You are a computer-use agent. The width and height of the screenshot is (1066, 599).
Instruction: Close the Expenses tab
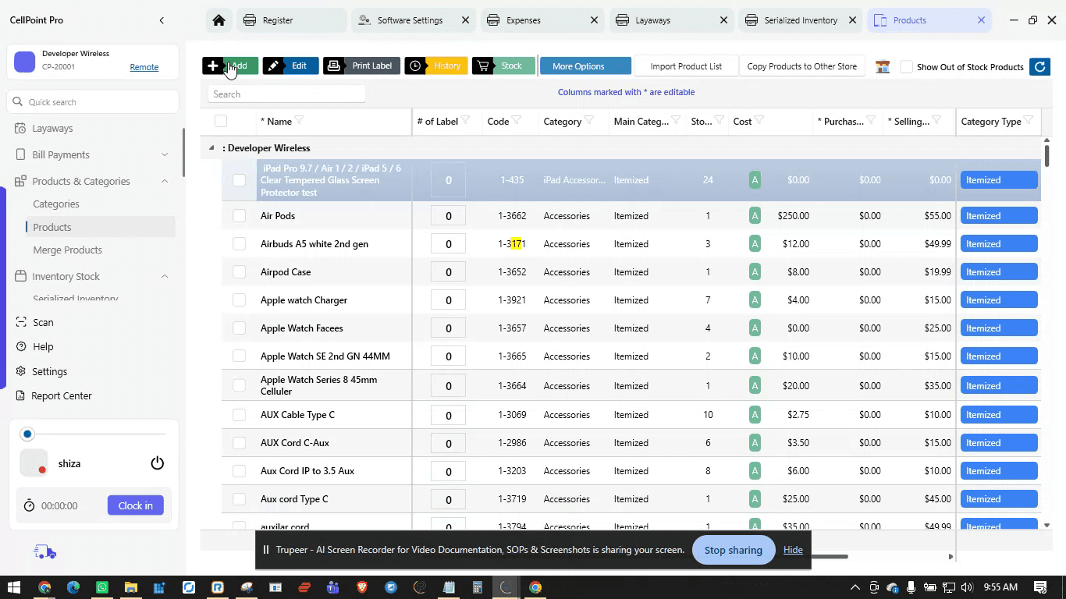pyautogui.click(x=594, y=20)
